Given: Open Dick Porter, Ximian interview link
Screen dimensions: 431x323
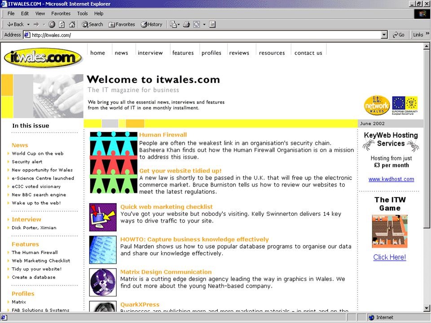Looking at the screenshot, I should point(34,228).
